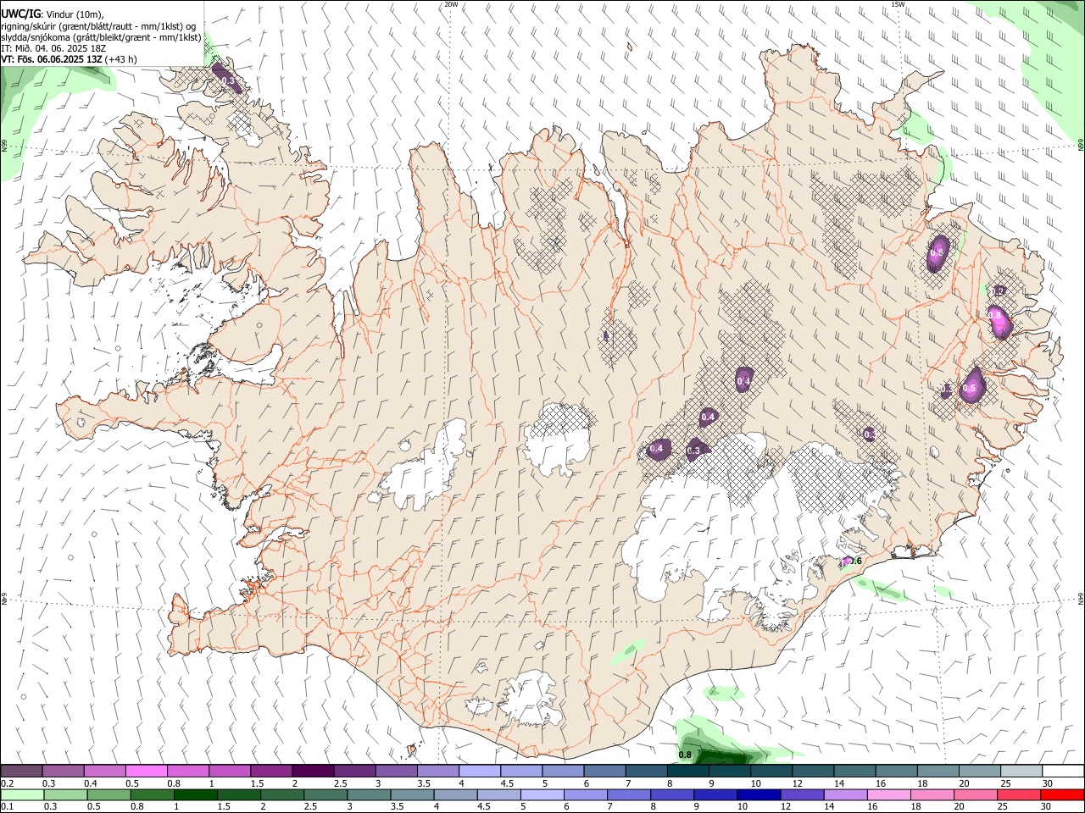Click the dusky purple legend swatch labeled 0.2
1085x813 pixels.
pos(21,771)
